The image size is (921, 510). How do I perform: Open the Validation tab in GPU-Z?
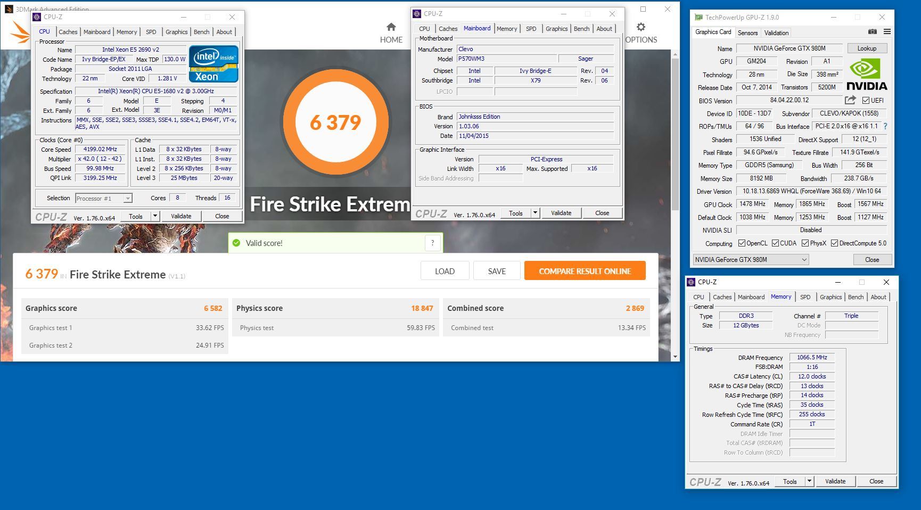click(776, 32)
